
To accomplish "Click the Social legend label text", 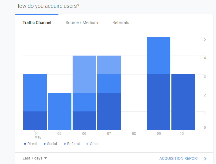I will coord(52,144).
